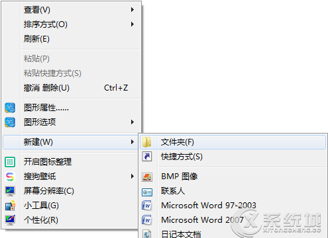This screenshot has width=328, height=238.
Task: Select 粘贴(P) in the context menu
Action: click(72, 59)
